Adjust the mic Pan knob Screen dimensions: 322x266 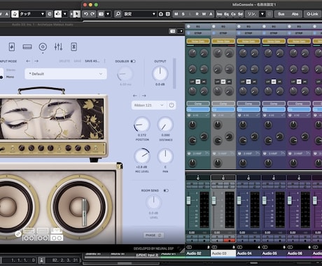click(165, 156)
